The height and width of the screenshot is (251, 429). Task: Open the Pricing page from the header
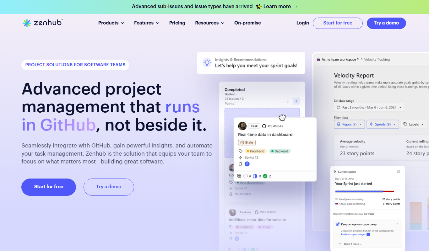(x=177, y=23)
